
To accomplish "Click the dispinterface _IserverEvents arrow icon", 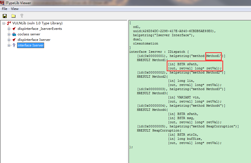I will coord(14,28).
